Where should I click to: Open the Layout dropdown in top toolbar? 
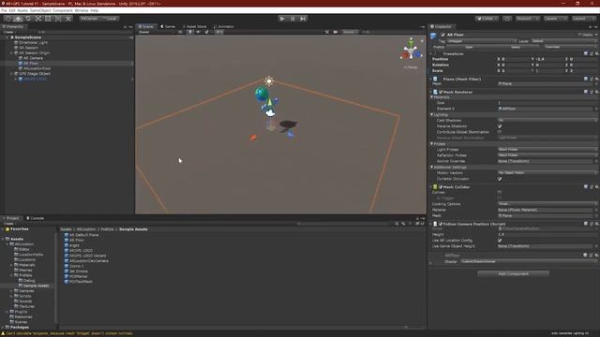pos(583,19)
